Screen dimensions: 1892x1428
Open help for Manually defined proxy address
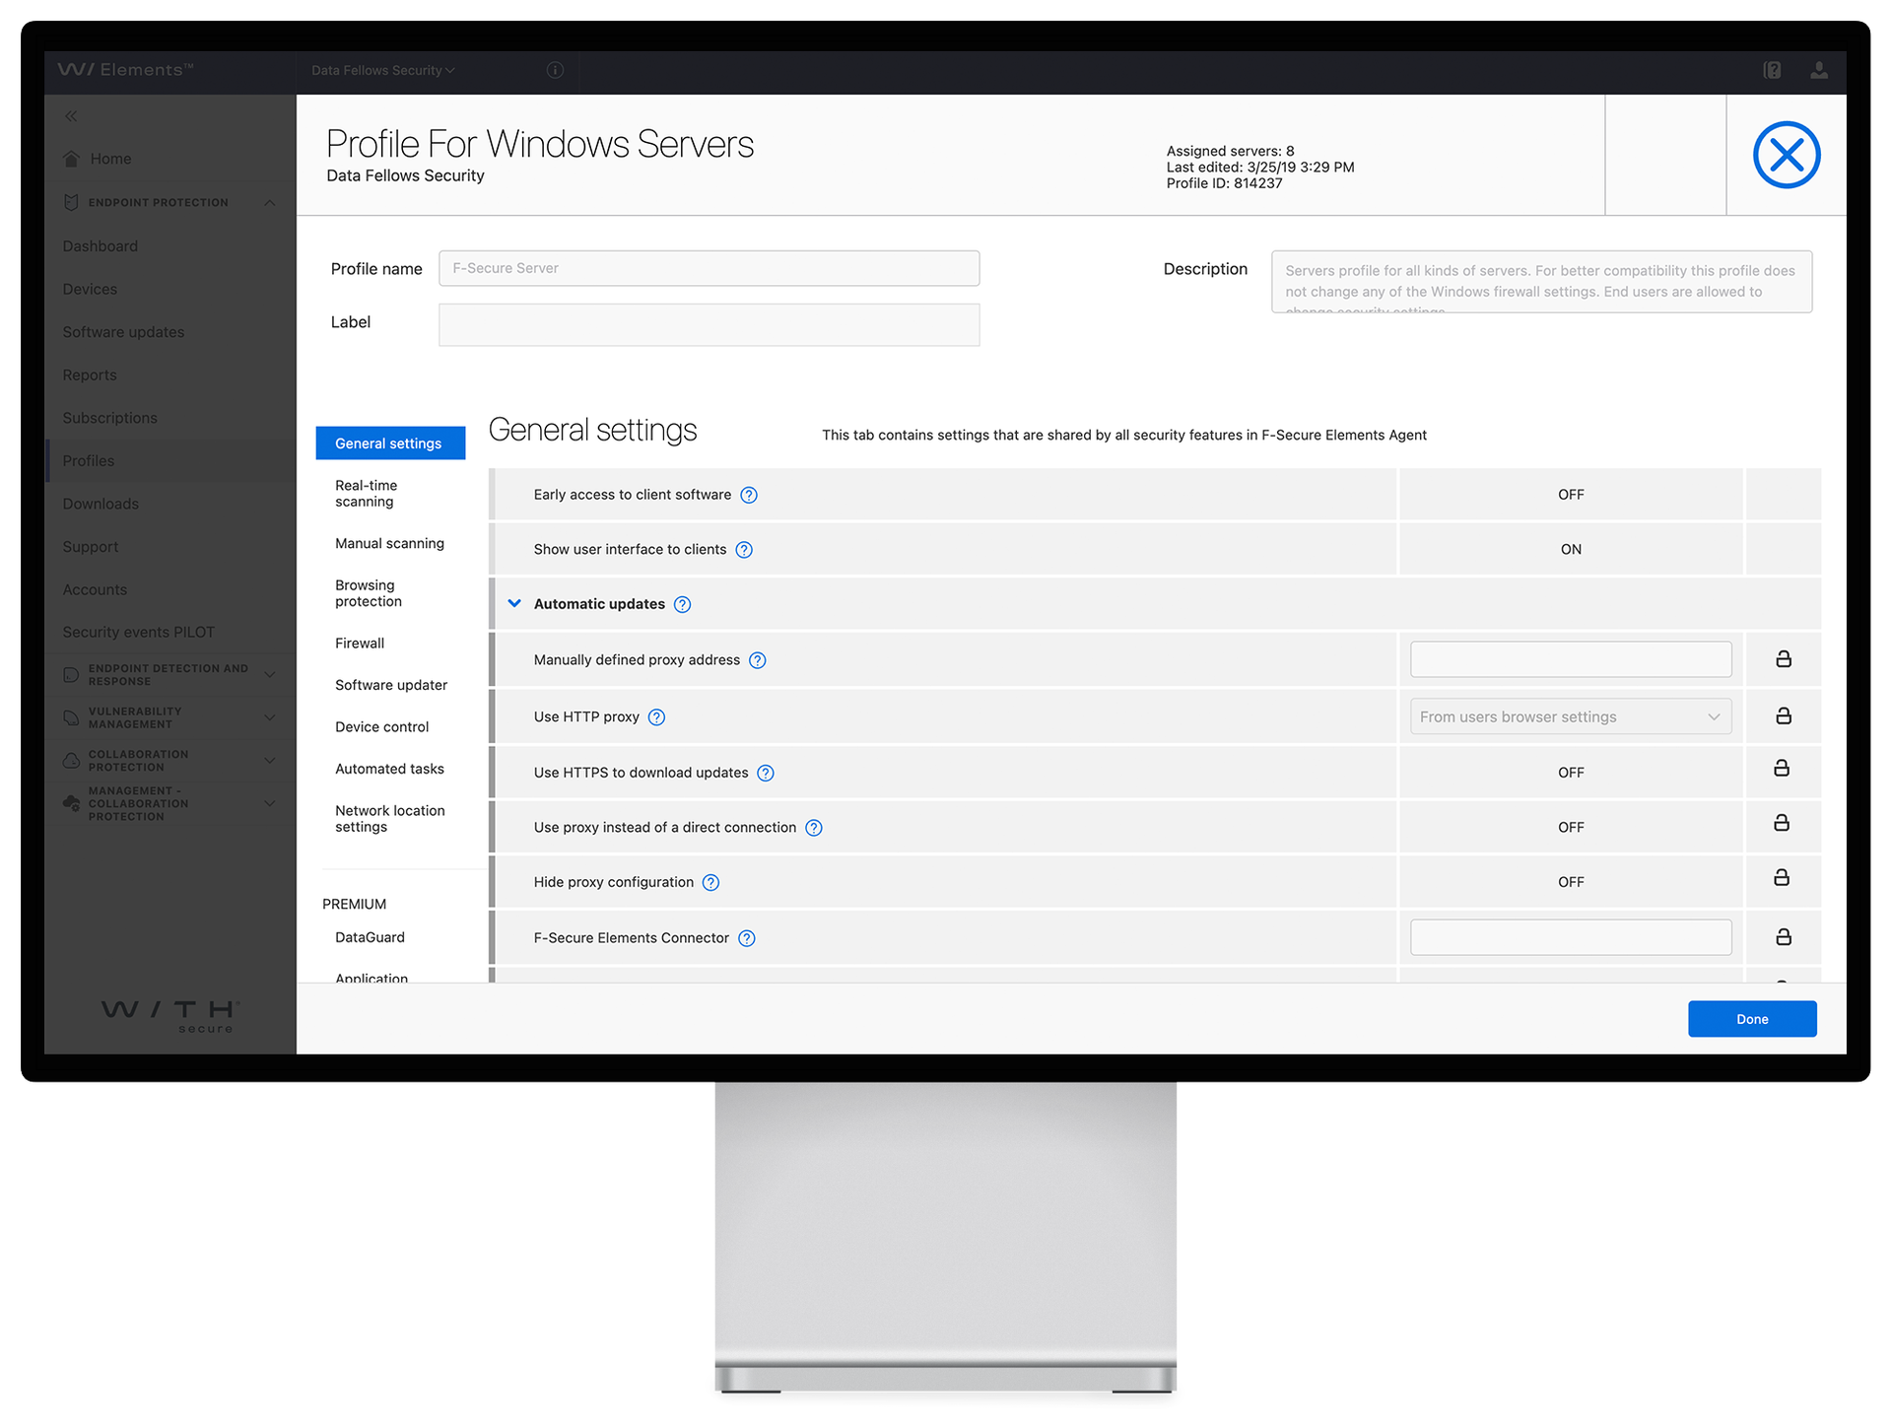(757, 660)
